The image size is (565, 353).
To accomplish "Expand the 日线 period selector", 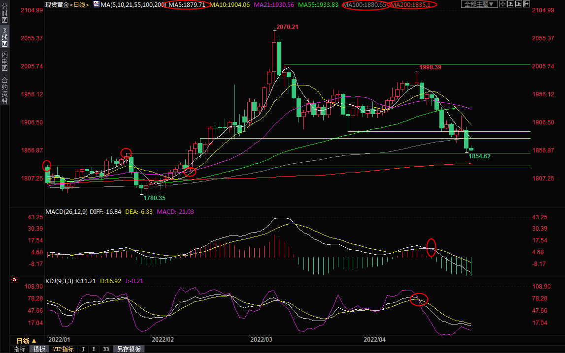I will click(26, 340).
